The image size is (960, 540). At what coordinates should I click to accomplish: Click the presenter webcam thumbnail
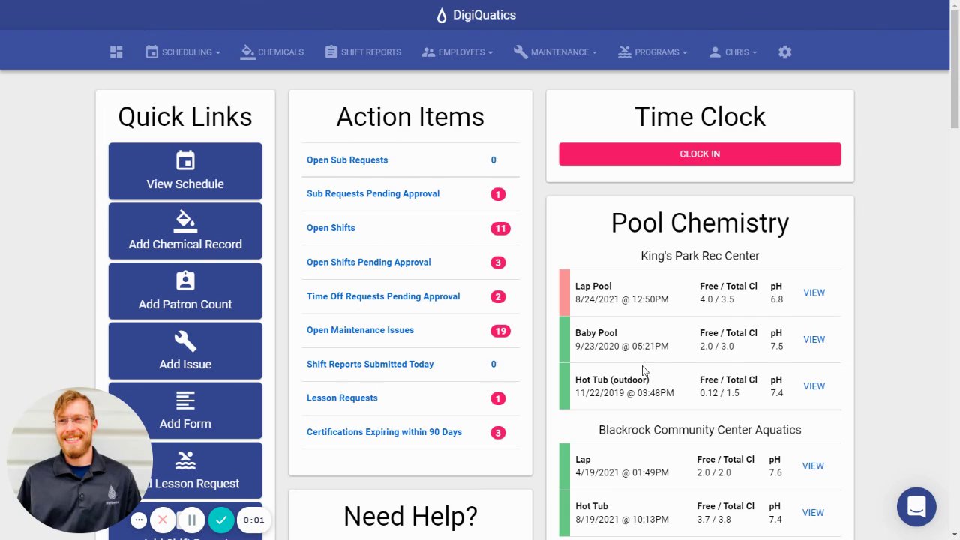coord(79,460)
